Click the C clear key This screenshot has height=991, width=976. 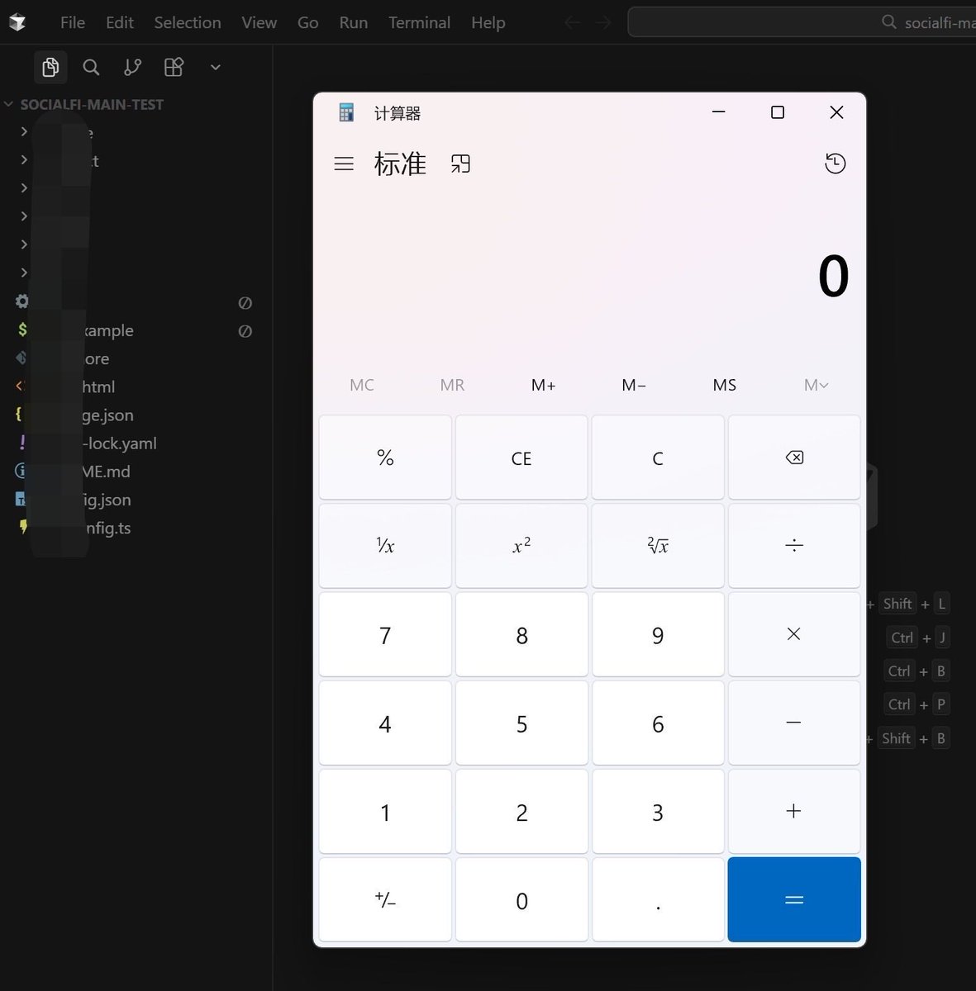pyautogui.click(x=658, y=458)
